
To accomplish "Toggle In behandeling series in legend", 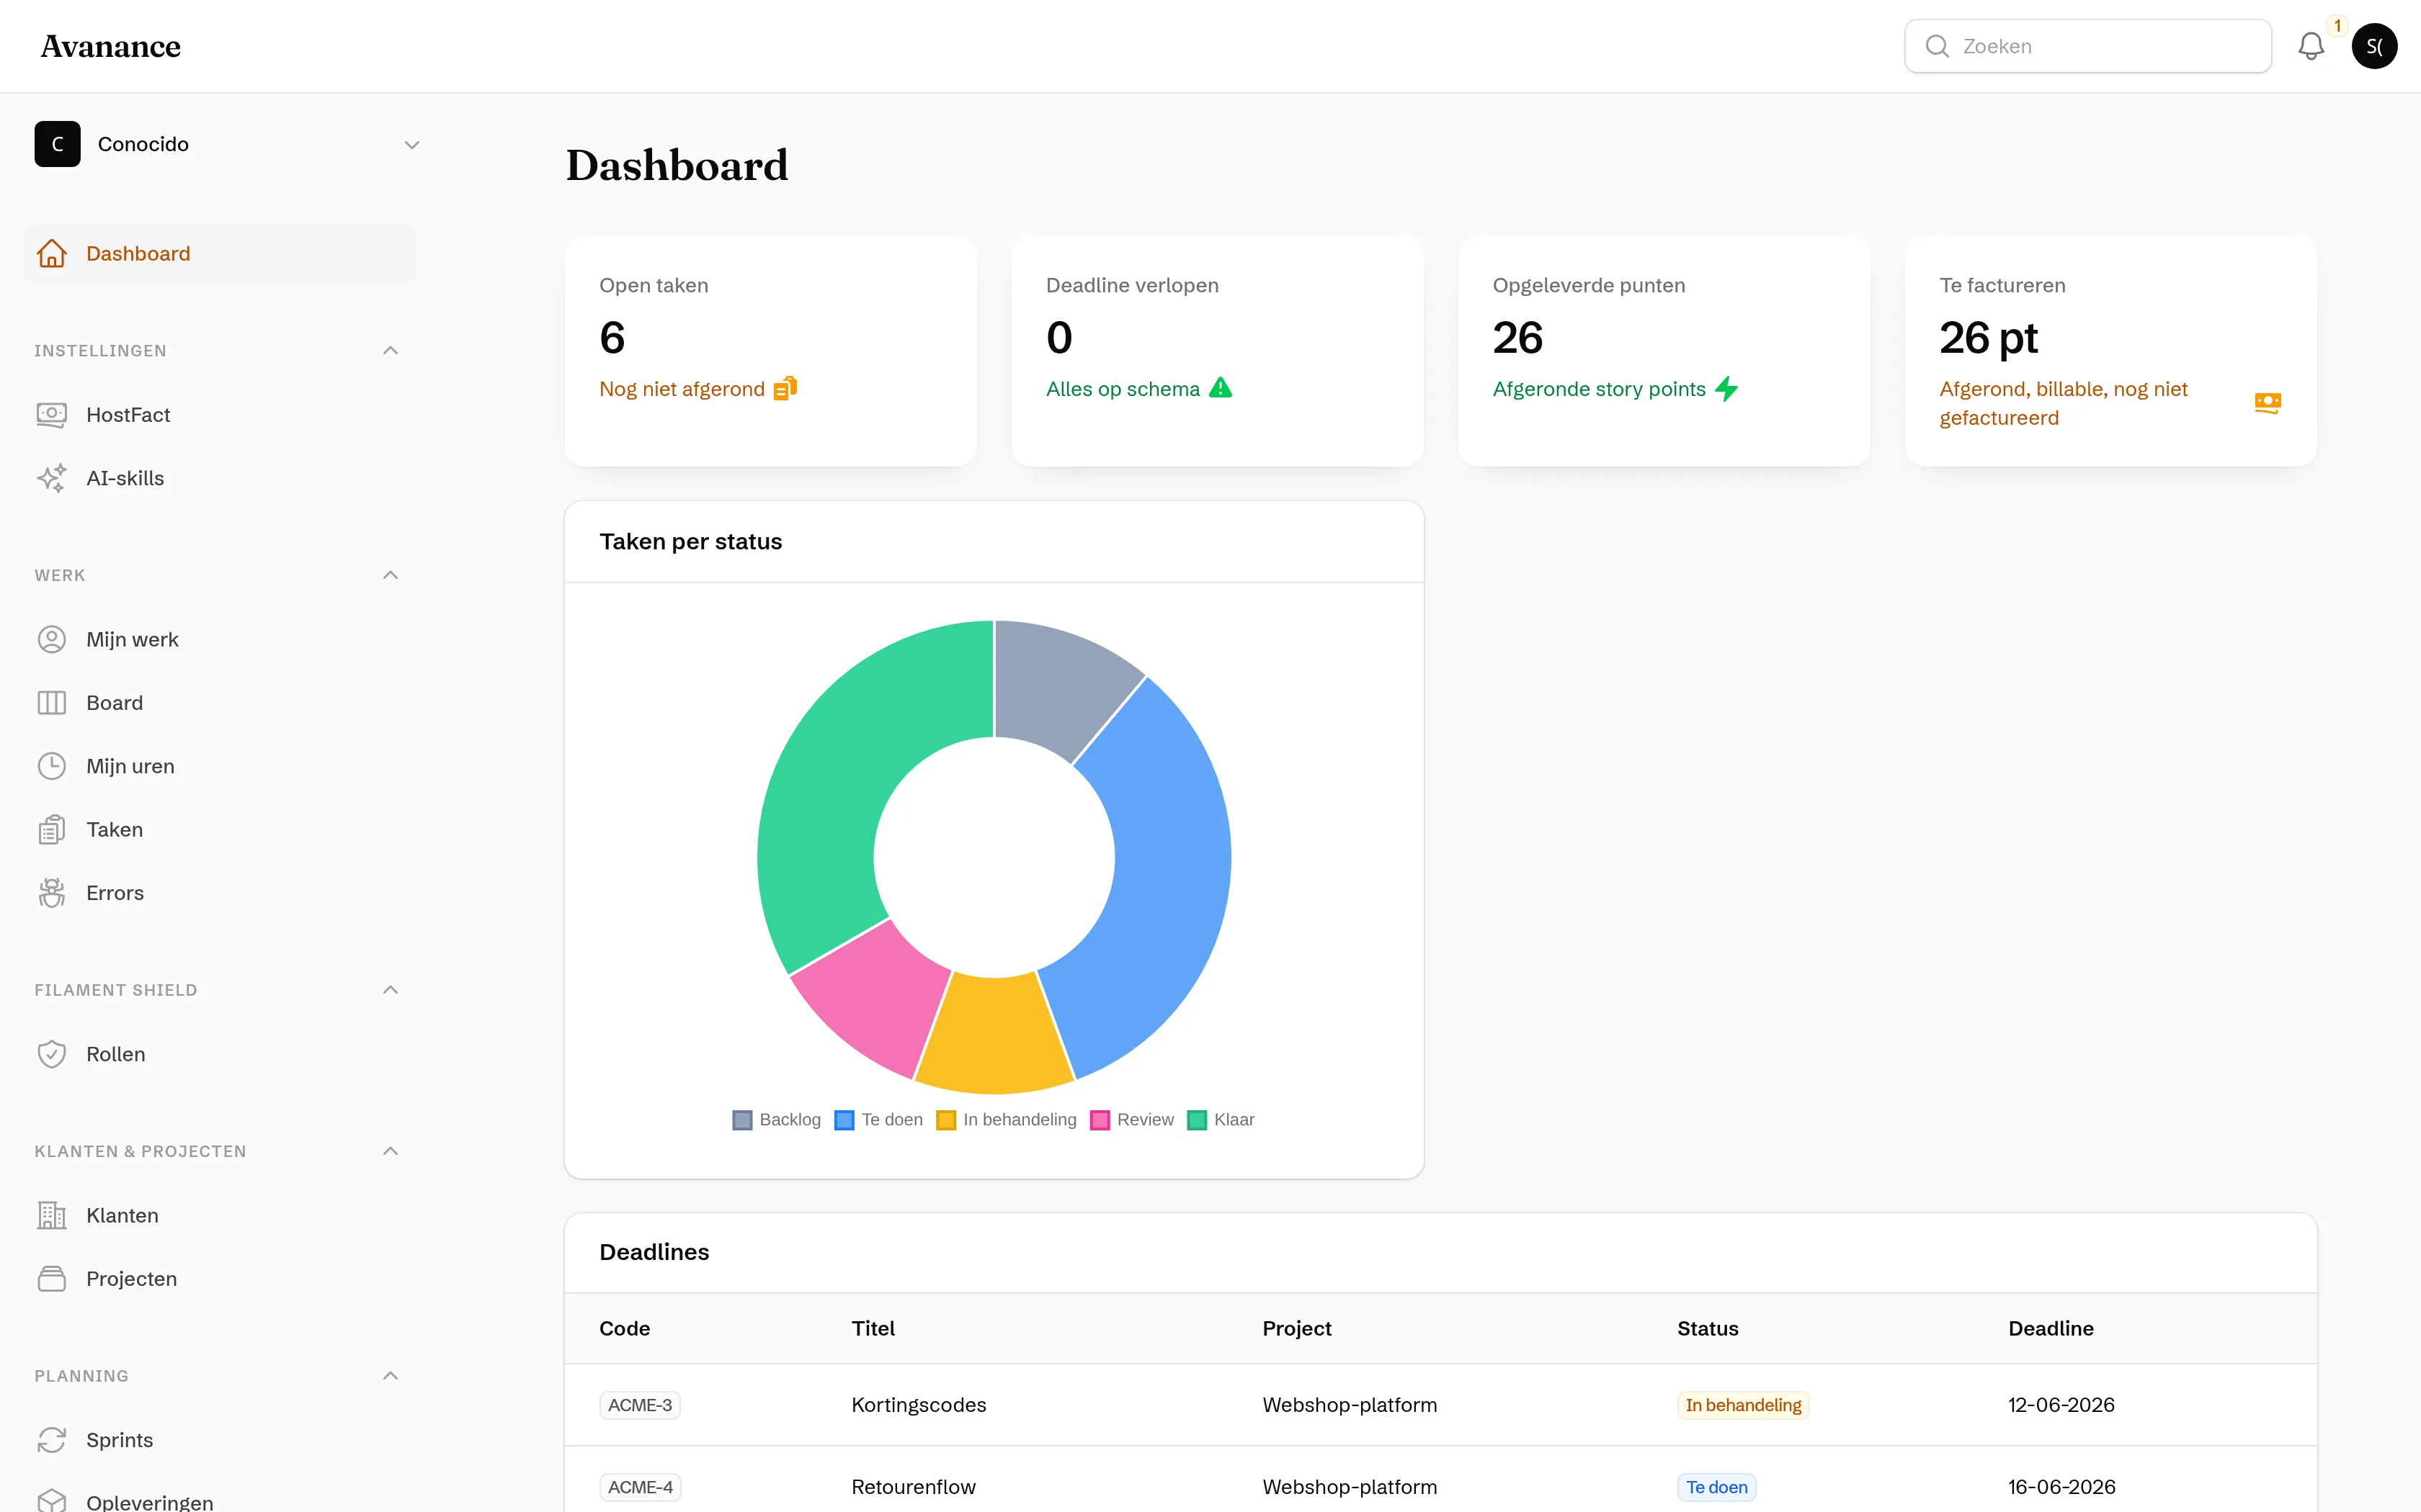I will pyautogui.click(x=1007, y=1120).
